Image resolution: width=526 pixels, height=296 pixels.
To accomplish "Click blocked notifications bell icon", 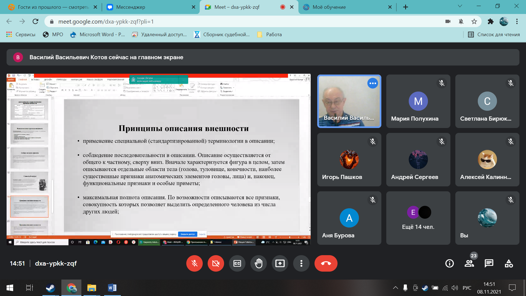I will [x=461, y=21].
